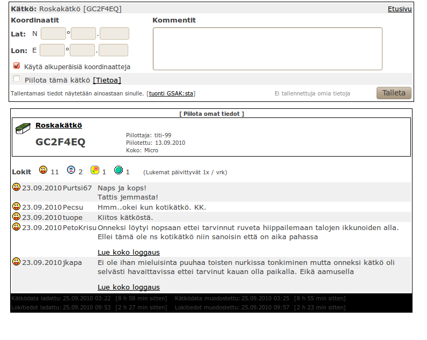The height and width of the screenshot is (340, 427).
Task: Uncheck Käytä alkuperäisiä koordinaatteja checkbox
Action: [17, 66]
